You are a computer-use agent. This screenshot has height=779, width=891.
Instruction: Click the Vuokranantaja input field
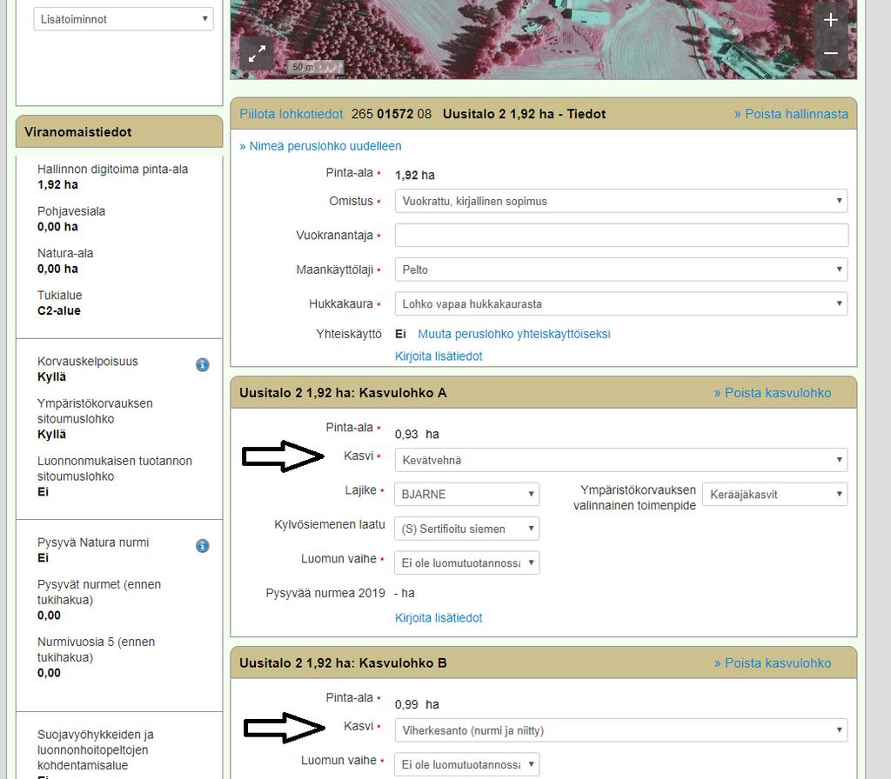[x=621, y=235]
